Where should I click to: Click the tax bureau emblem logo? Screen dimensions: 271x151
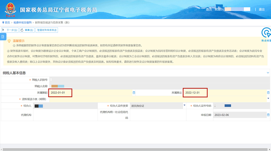tap(10, 10)
